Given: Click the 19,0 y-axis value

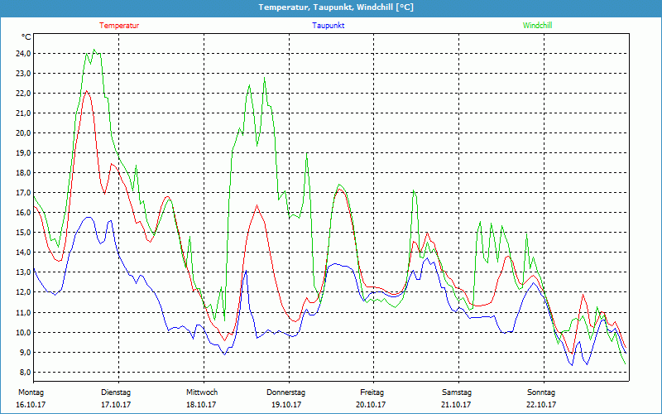Looking at the screenshot, I should pyautogui.click(x=23, y=153).
